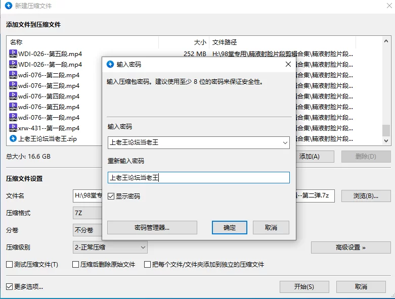Click the app icon in 输入密码 dialog title

tap(110, 64)
